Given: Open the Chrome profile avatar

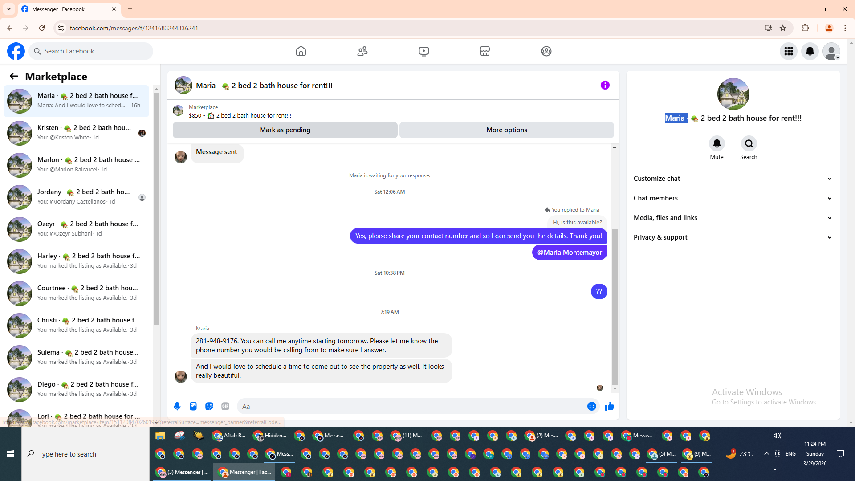Looking at the screenshot, I should click(829, 28).
